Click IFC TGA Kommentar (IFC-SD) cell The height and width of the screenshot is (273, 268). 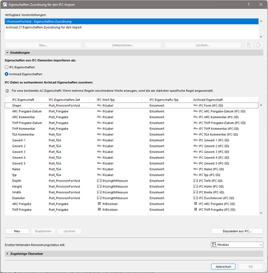(x=218, y=134)
